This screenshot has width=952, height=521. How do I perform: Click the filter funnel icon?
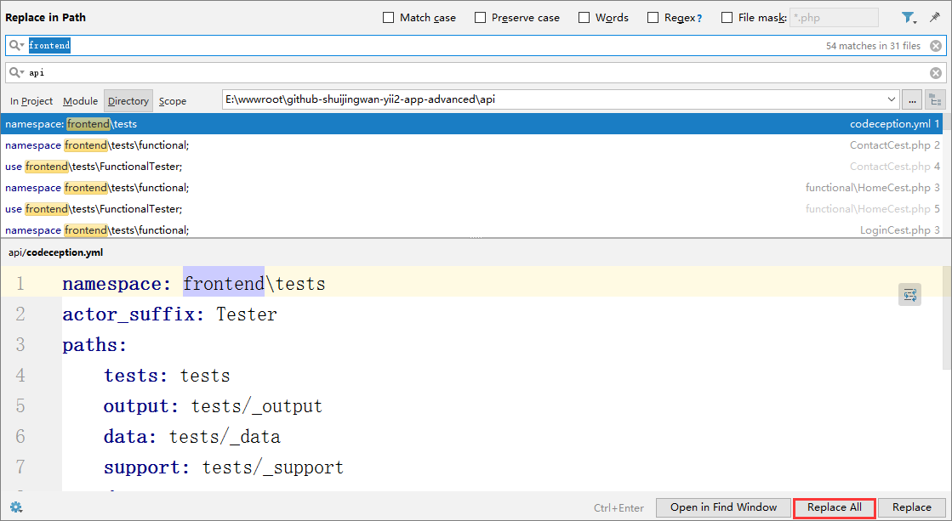[908, 18]
